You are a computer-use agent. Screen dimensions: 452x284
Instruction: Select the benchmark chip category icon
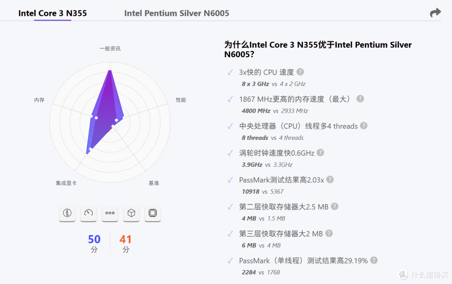152,213
